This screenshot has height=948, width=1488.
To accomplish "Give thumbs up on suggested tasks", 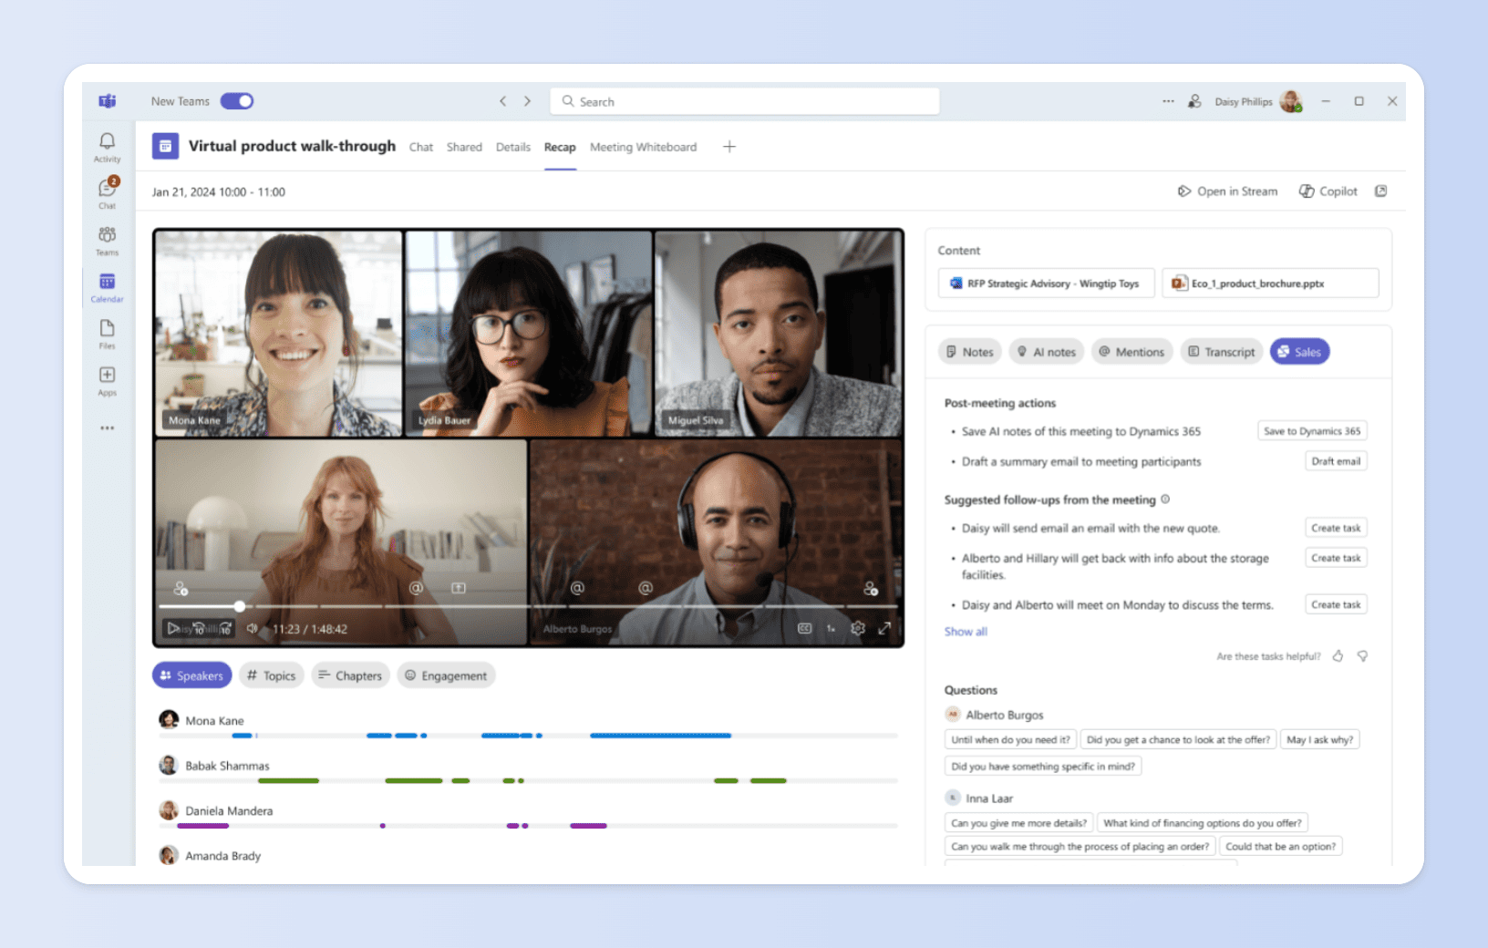I will click(x=1338, y=656).
